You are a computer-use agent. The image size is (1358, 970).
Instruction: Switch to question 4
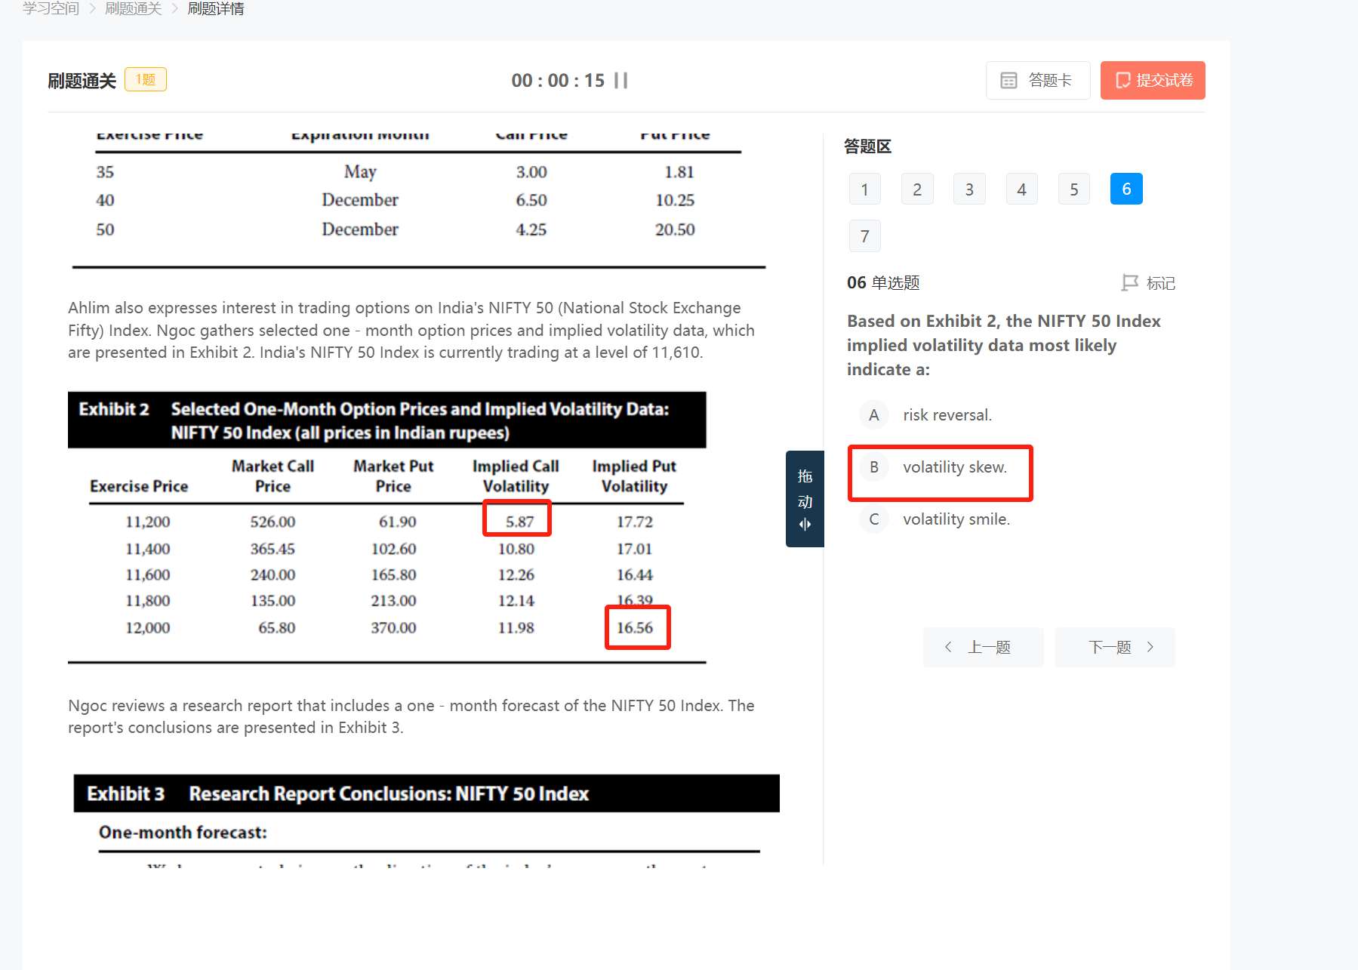[x=1021, y=189]
